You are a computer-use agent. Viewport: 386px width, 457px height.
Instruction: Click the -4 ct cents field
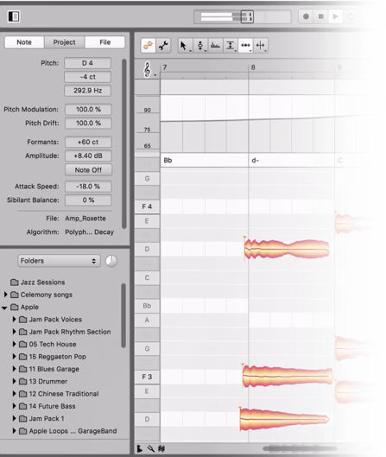click(87, 77)
